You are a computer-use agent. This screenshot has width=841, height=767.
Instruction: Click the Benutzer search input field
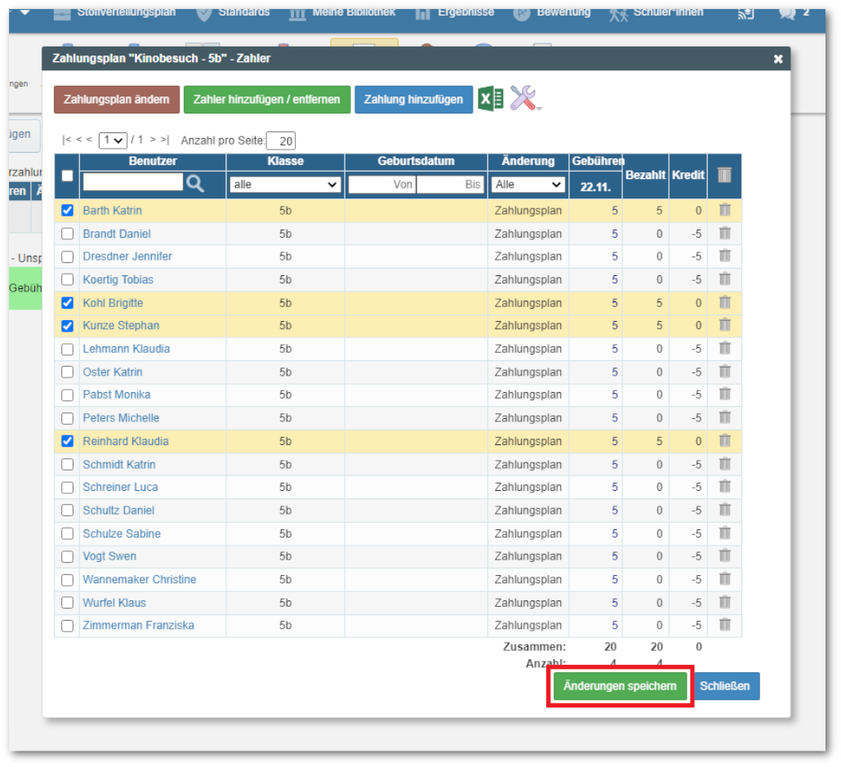coord(133,182)
